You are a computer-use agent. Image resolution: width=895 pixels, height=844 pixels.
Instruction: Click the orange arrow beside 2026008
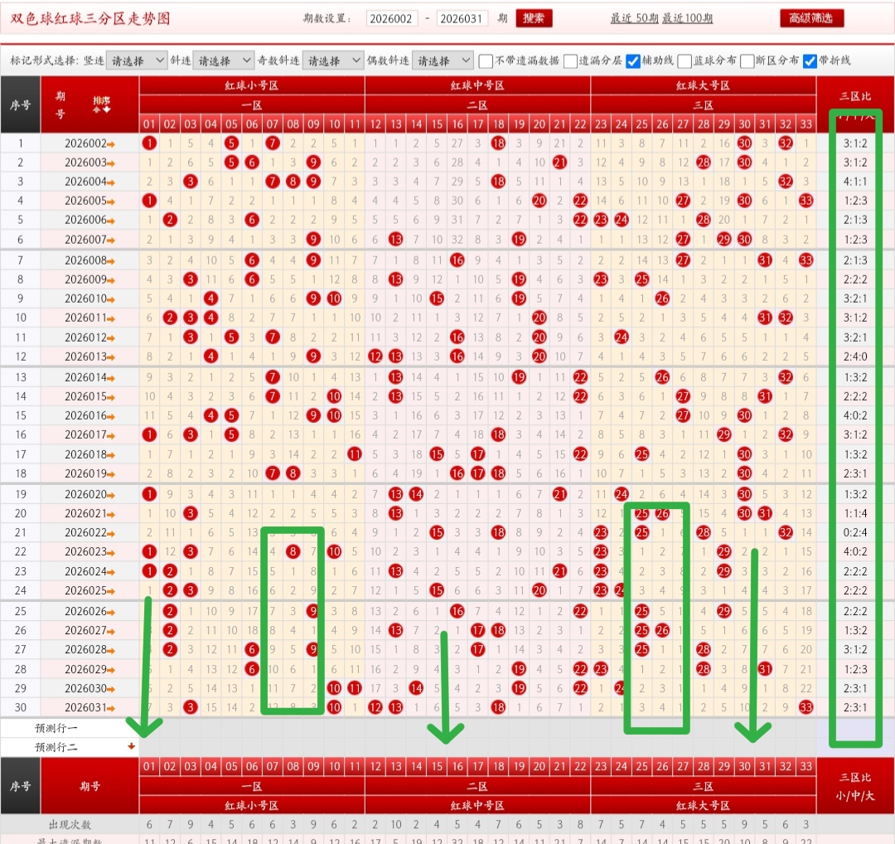tap(111, 261)
